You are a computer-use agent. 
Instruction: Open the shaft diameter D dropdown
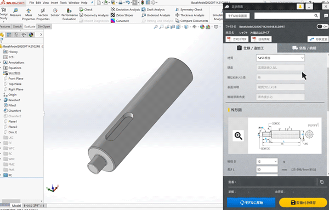[267, 162]
